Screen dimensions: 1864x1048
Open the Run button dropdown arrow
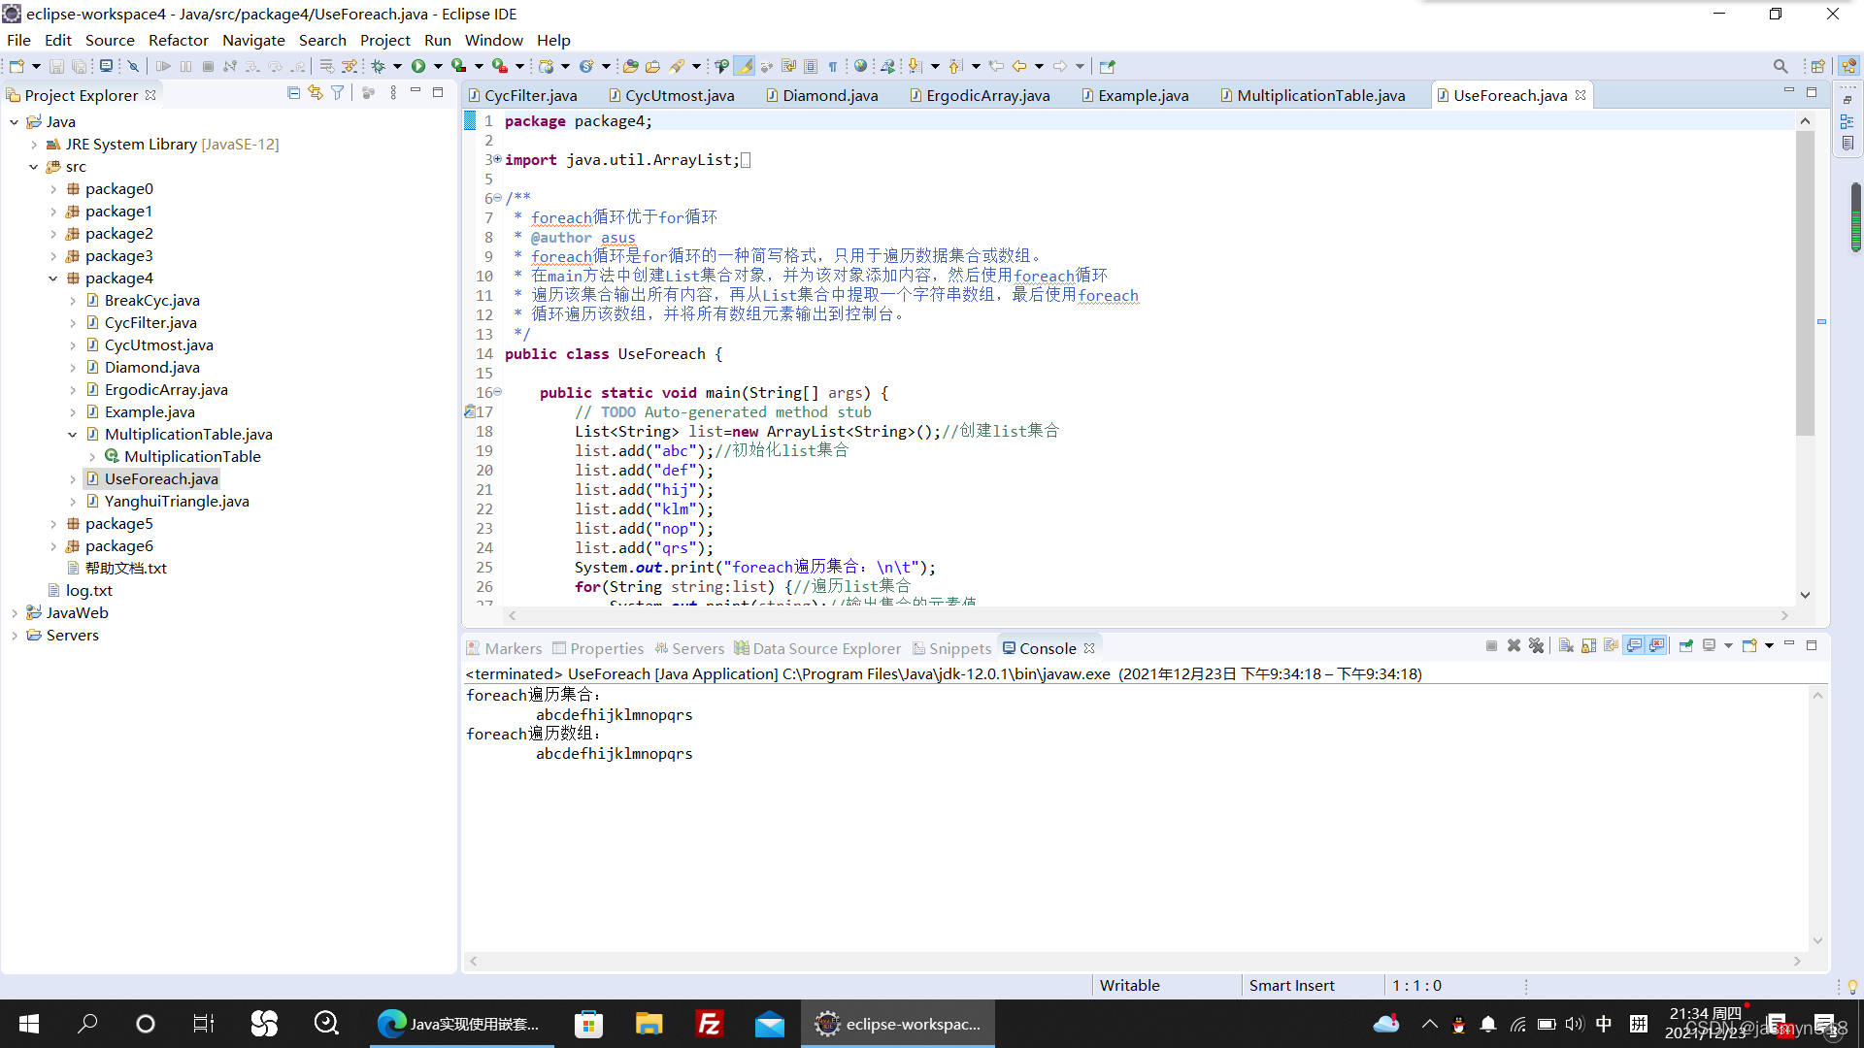[x=438, y=66]
